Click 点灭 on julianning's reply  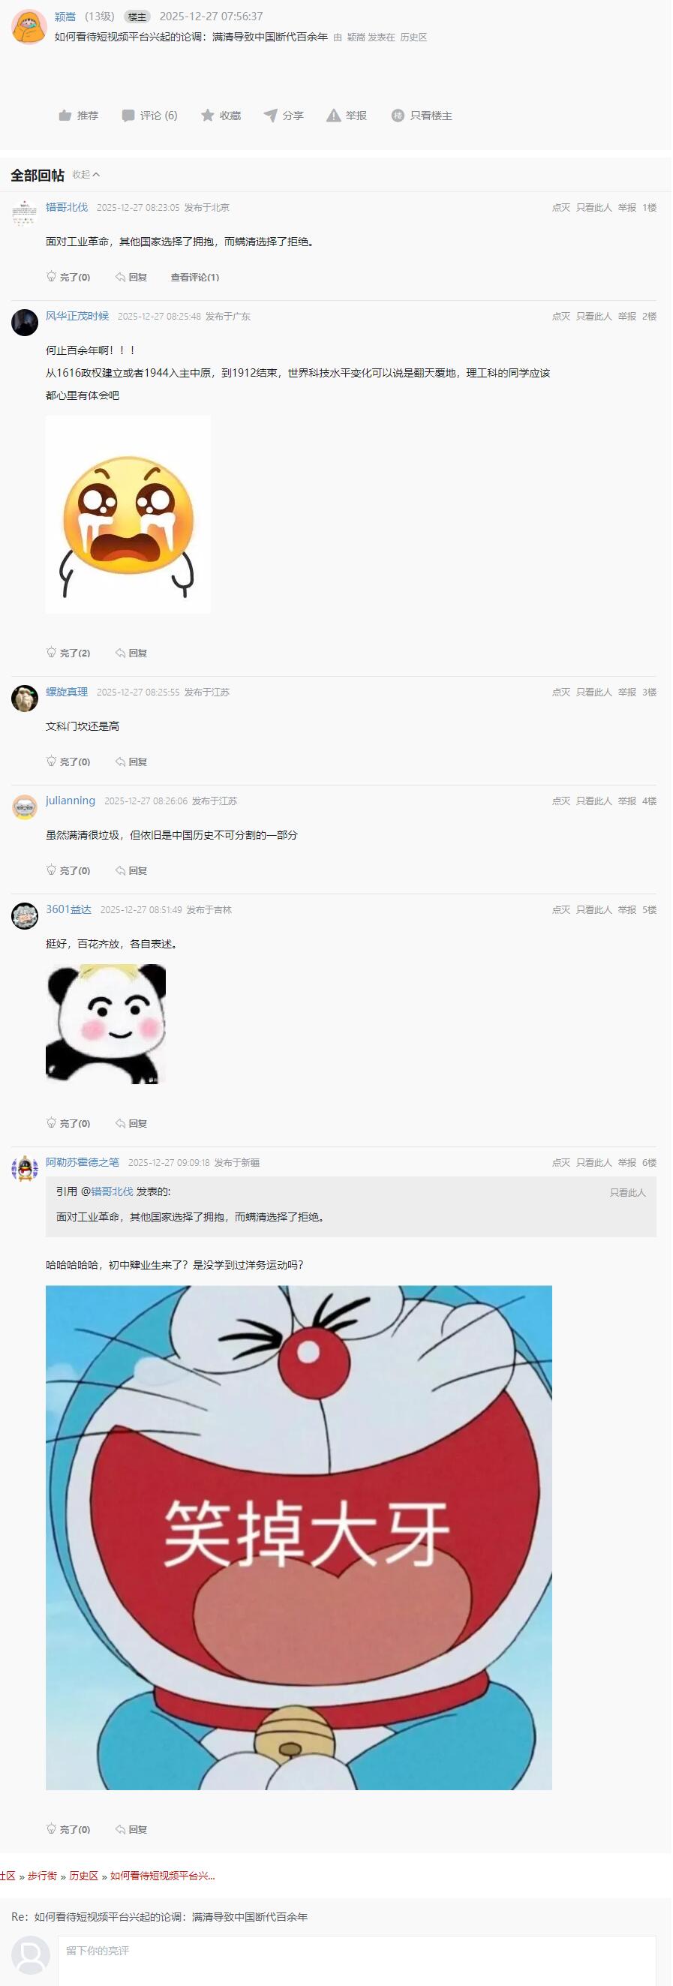click(x=561, y=802)
